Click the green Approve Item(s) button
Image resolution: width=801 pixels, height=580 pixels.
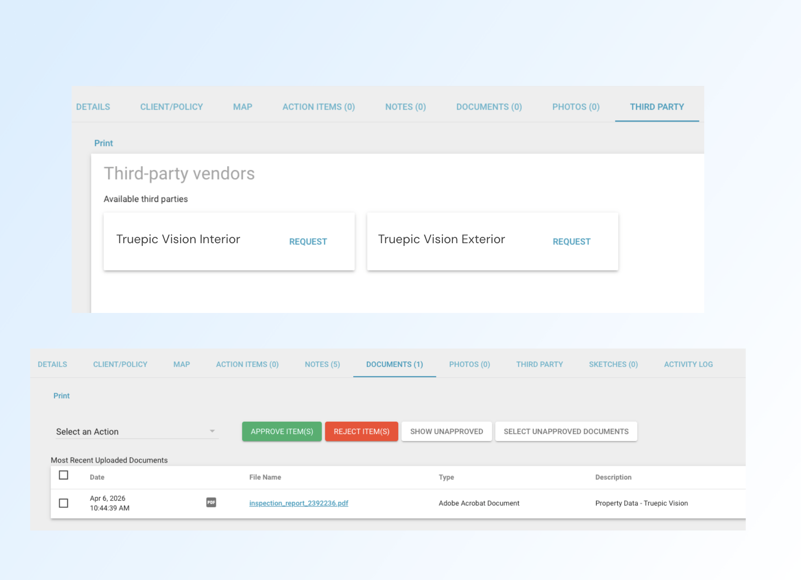[x=281, y=431]
